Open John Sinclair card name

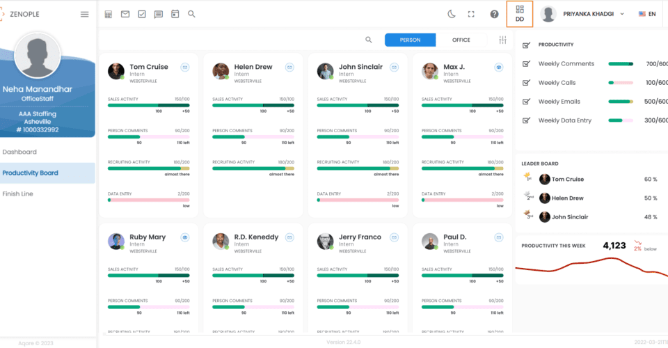pyautogui.click(x=361, y=67)
